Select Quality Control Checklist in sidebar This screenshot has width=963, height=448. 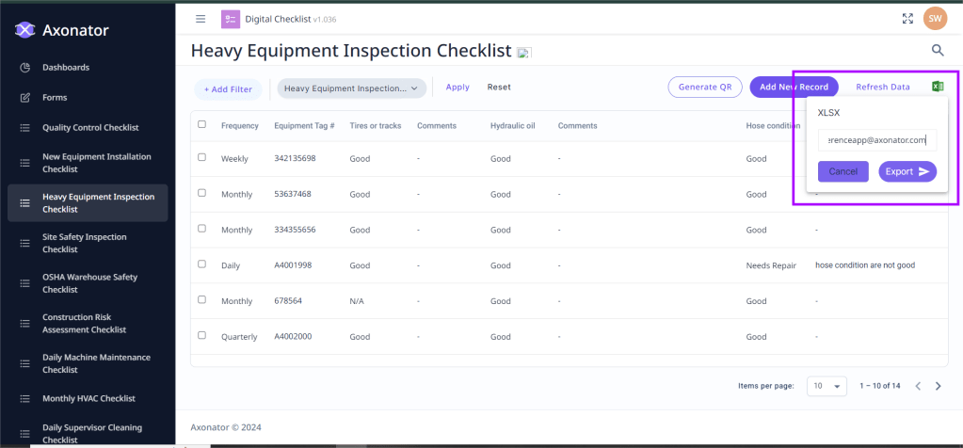(x=90, y=127)
